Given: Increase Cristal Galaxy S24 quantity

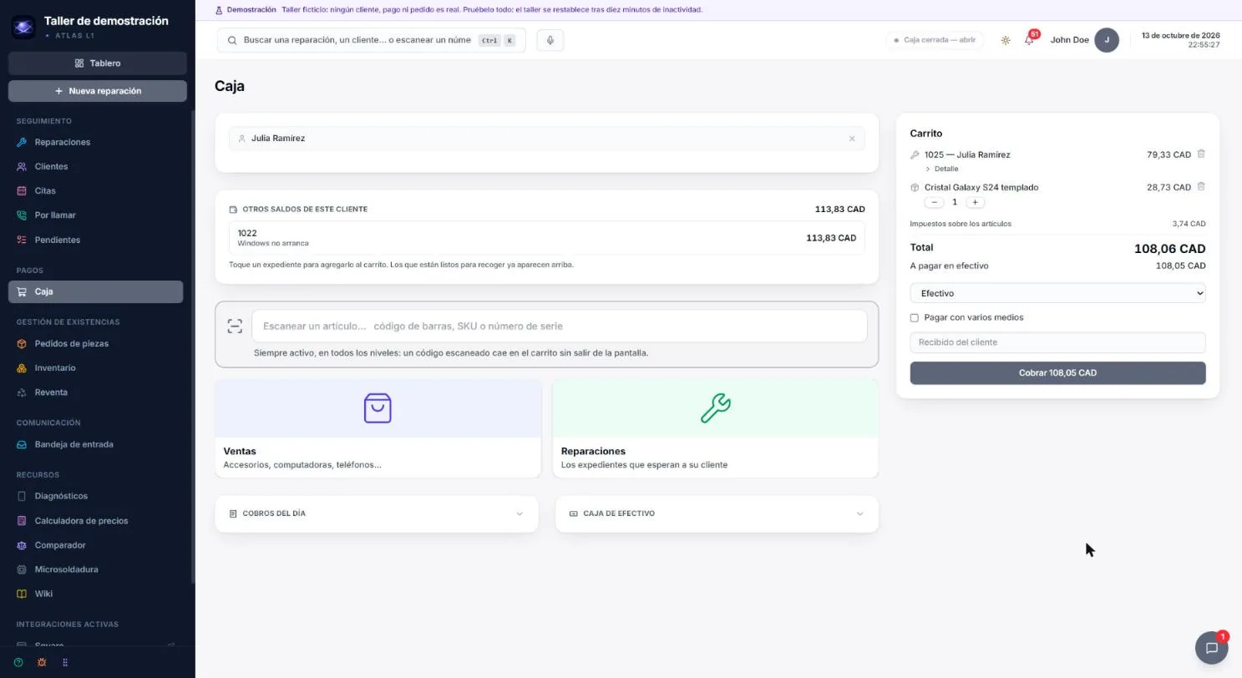Looking at the screenshot, I should [x=975, y=202].
